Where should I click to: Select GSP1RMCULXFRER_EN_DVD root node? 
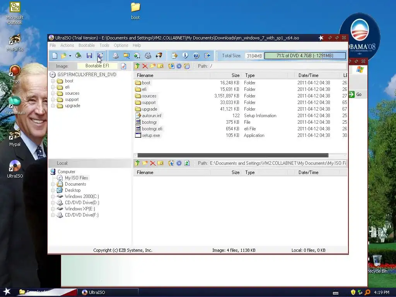coord(87,75)
